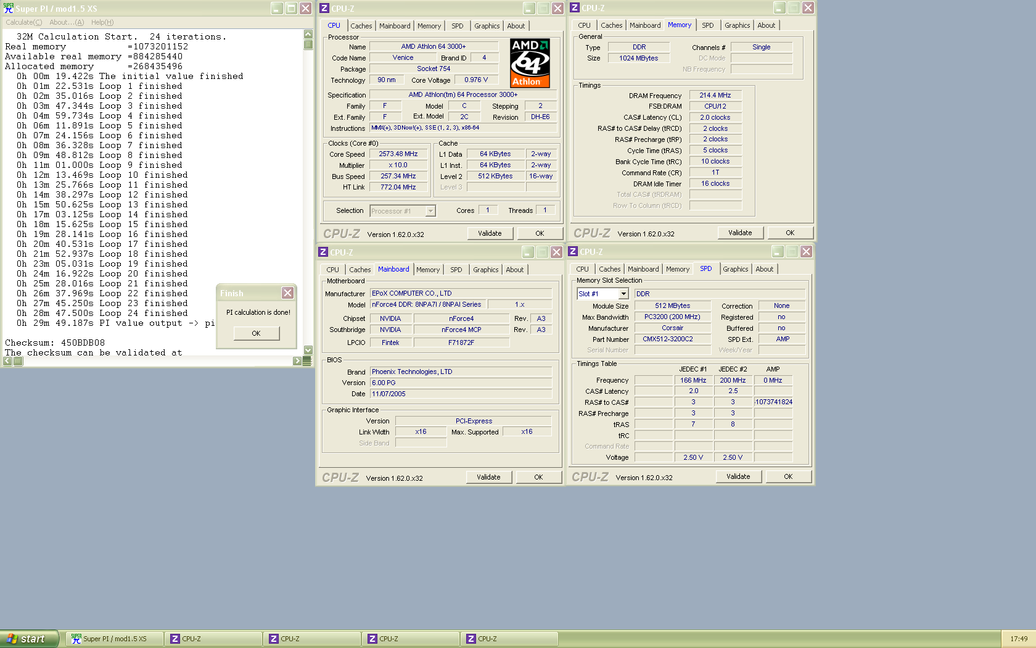Viewport: 1036px width, 648px height.
Task: Click EPoX COMPUTER CO., LTD manufacturer field
Action: pyautogui.click(x=461, y=294)
